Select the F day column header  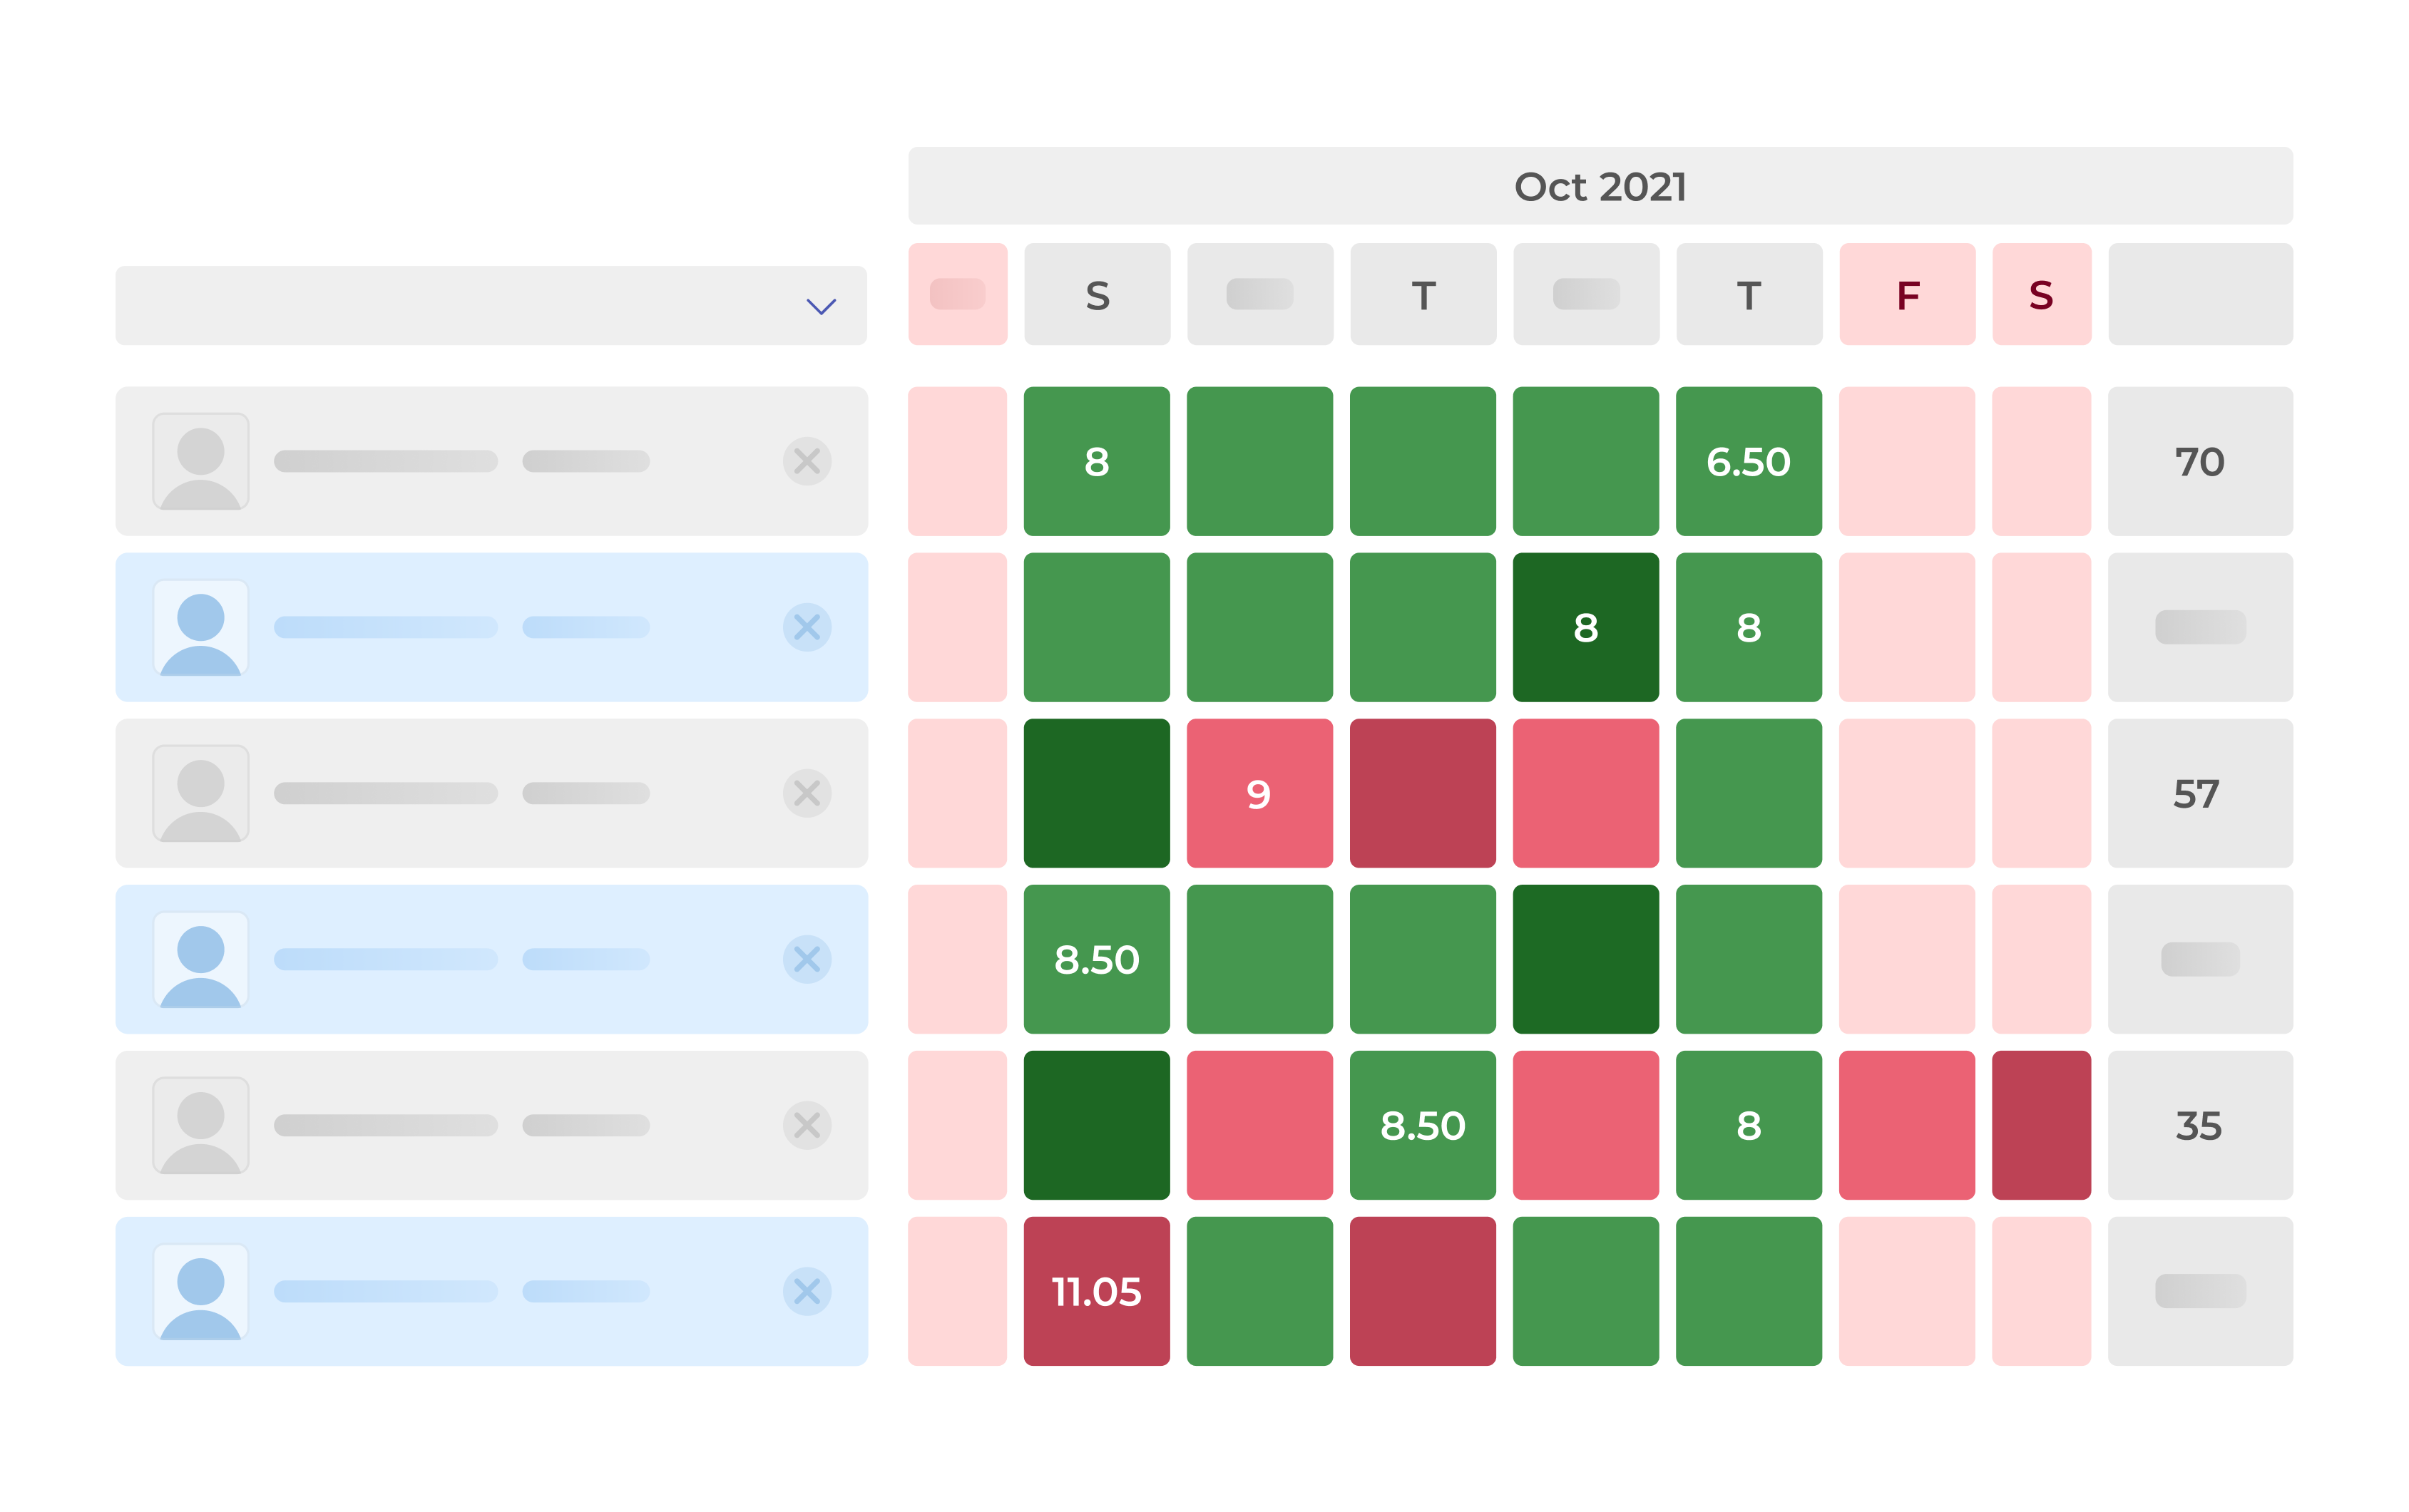pos(1907,295)
